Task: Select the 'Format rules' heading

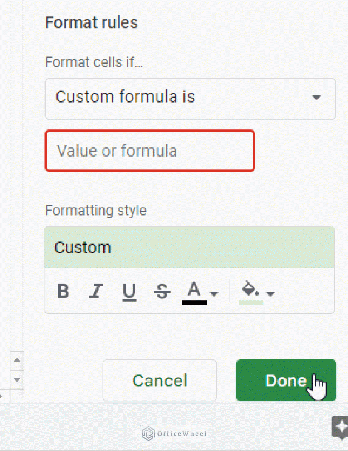Action: 91,22
